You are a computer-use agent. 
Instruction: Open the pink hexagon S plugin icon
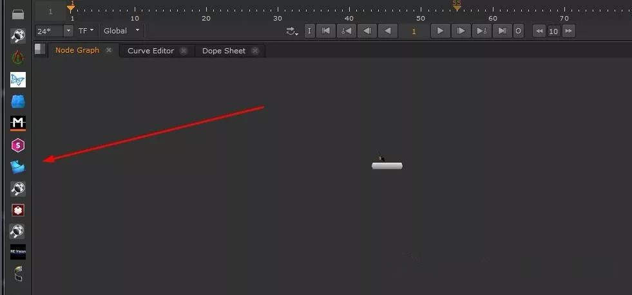(18, 145)
